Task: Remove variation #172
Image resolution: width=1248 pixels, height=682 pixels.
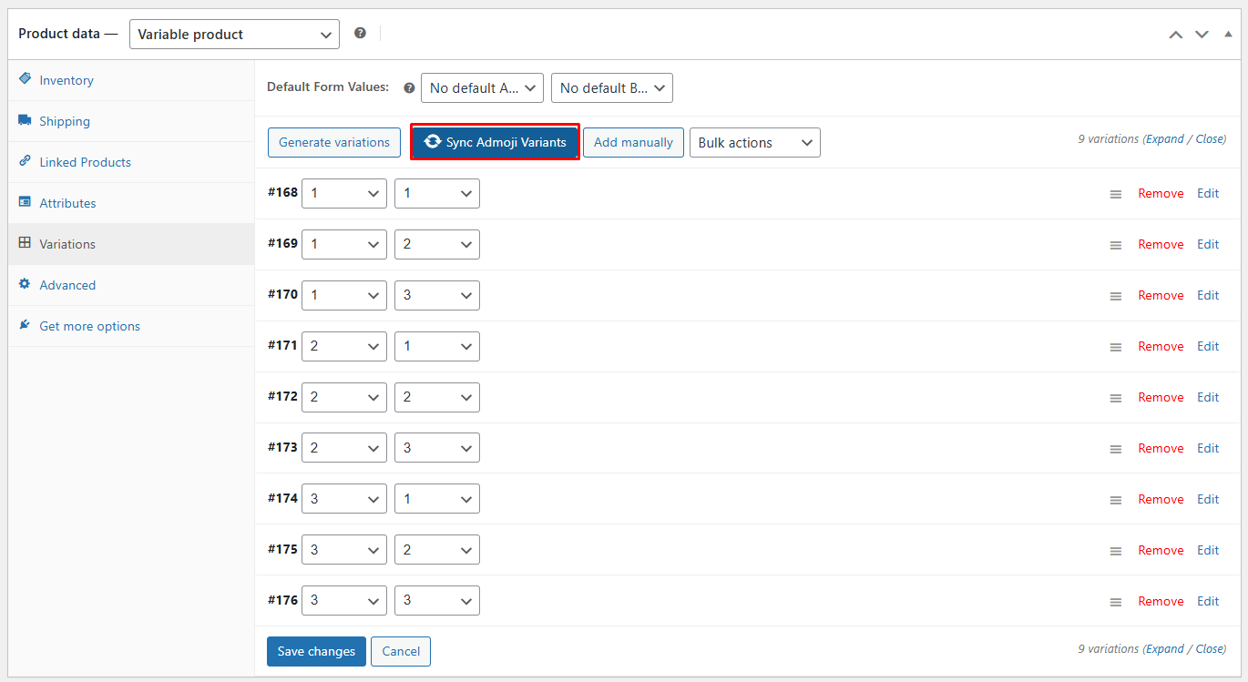Action: (x=1161, y=397)
